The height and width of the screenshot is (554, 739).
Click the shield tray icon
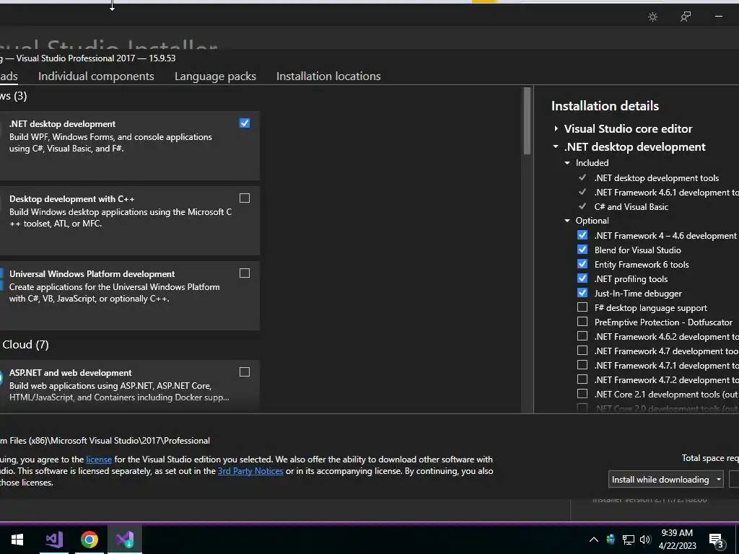coord(611,540)
